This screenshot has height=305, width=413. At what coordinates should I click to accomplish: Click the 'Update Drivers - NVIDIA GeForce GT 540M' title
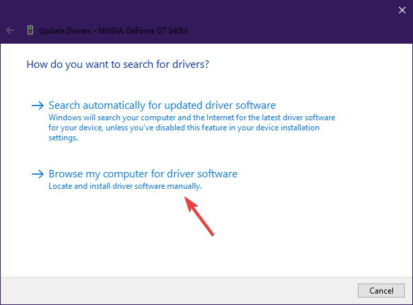pyautogui.click(x=113, y=31)
